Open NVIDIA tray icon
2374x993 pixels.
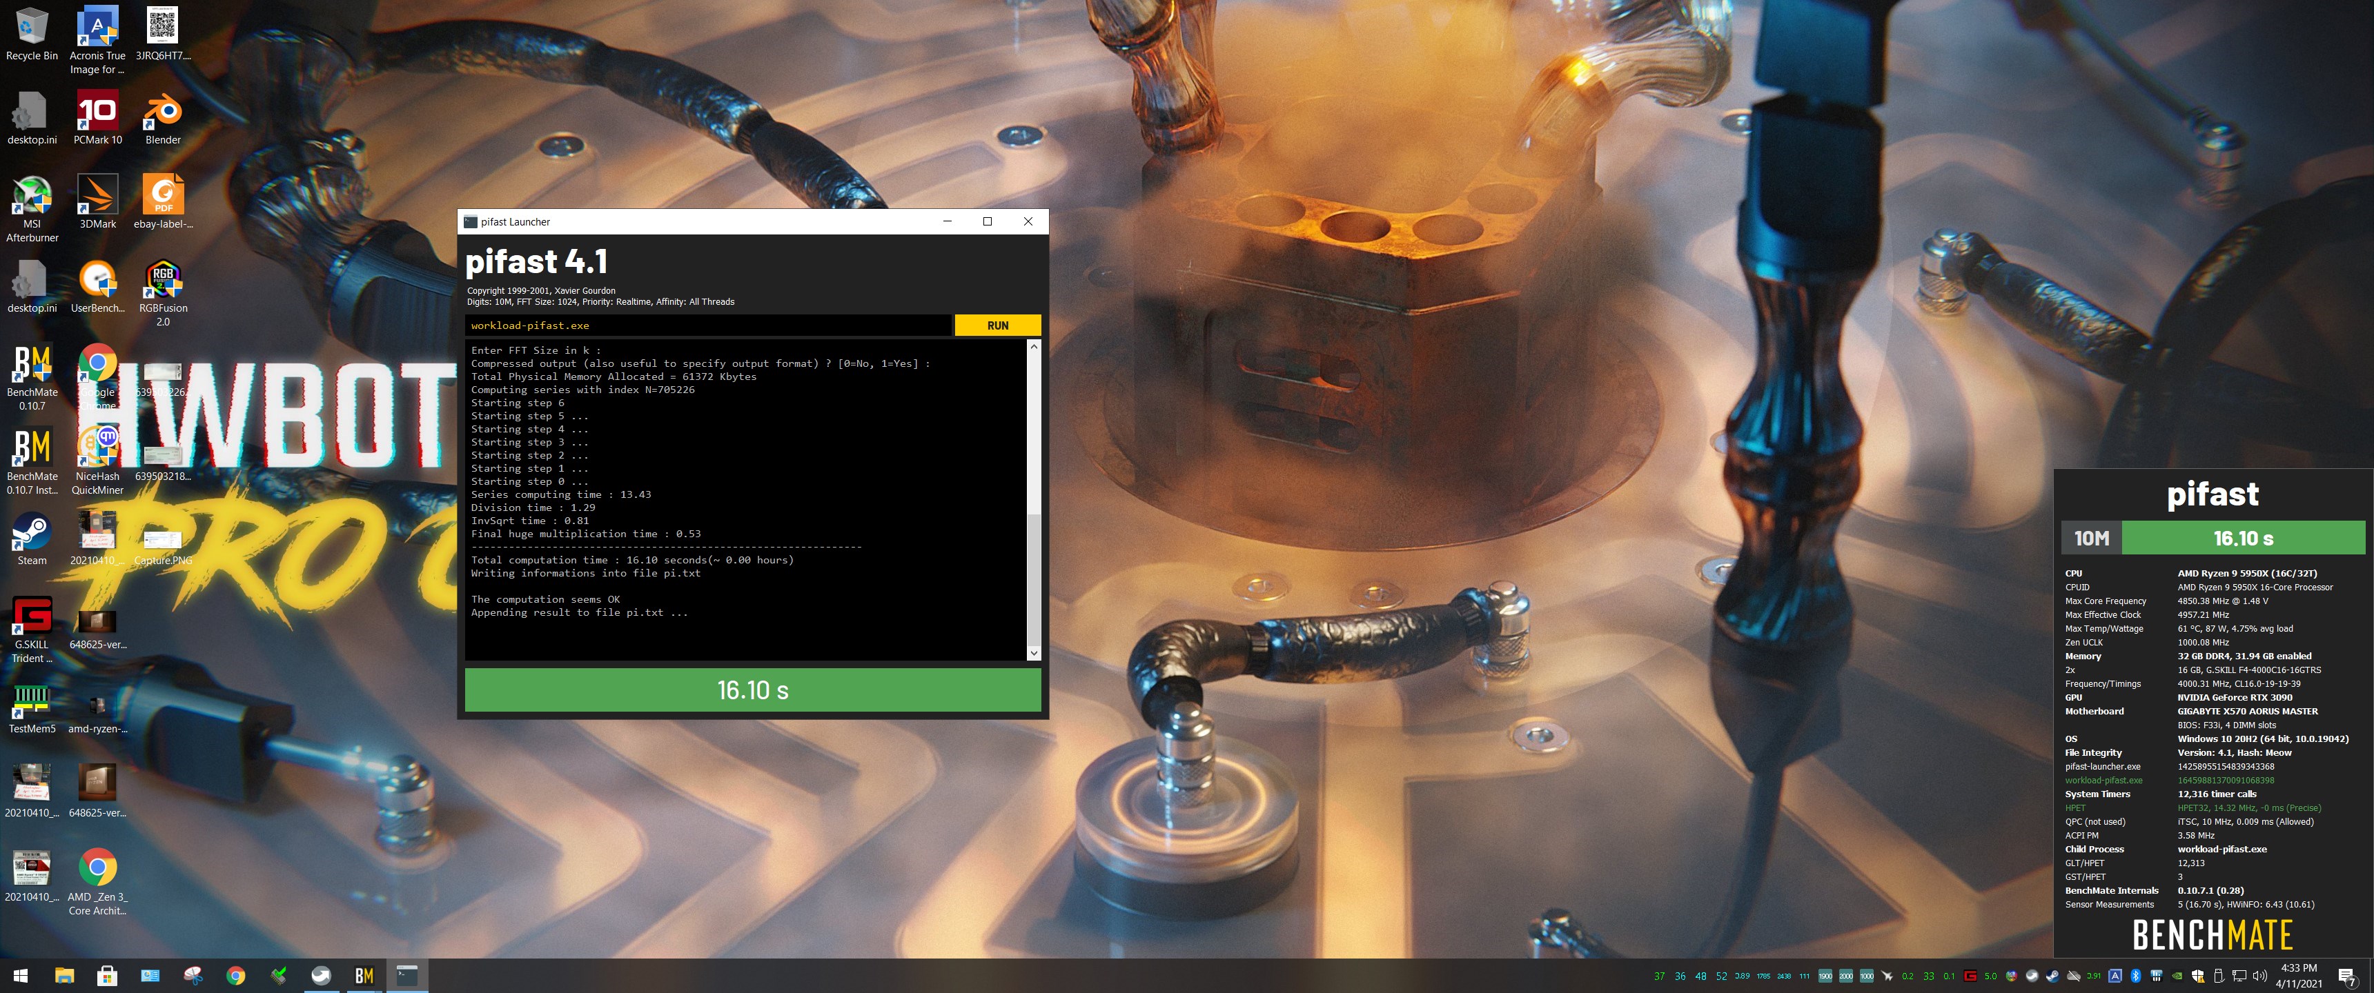point(2177,976)
